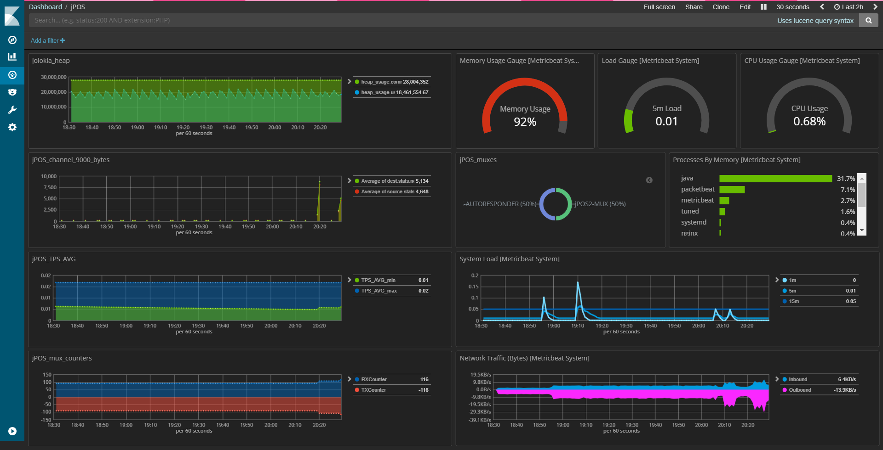Click the search magnifier button
The width and height of the screenshot is (883, 450).
pos(868,20)
